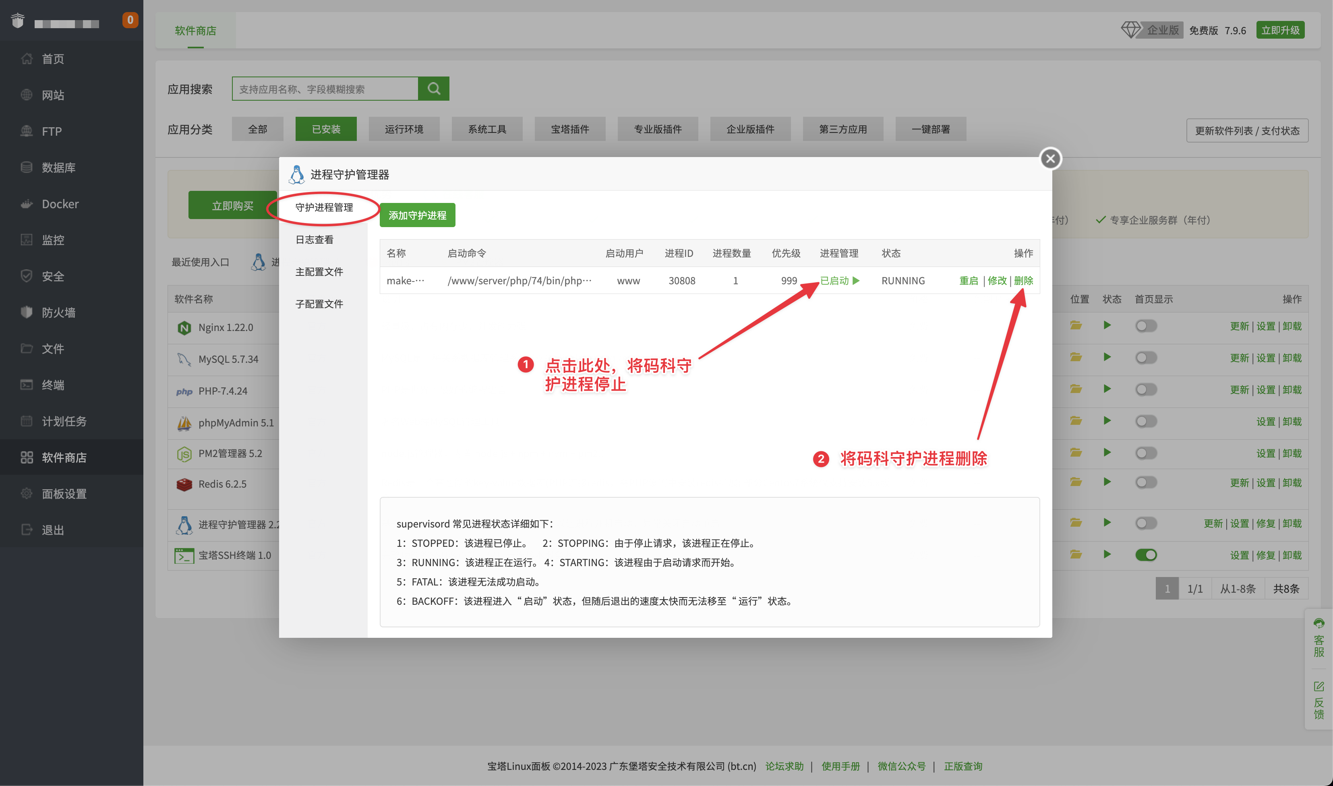Click 宝塔SSH终端 terminal icon

coord(184,556)
